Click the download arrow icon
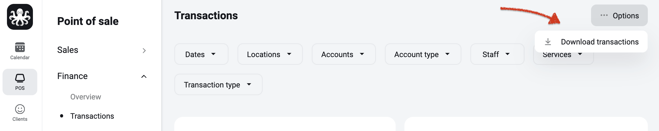The image size is (659, 131). point(548,42)
